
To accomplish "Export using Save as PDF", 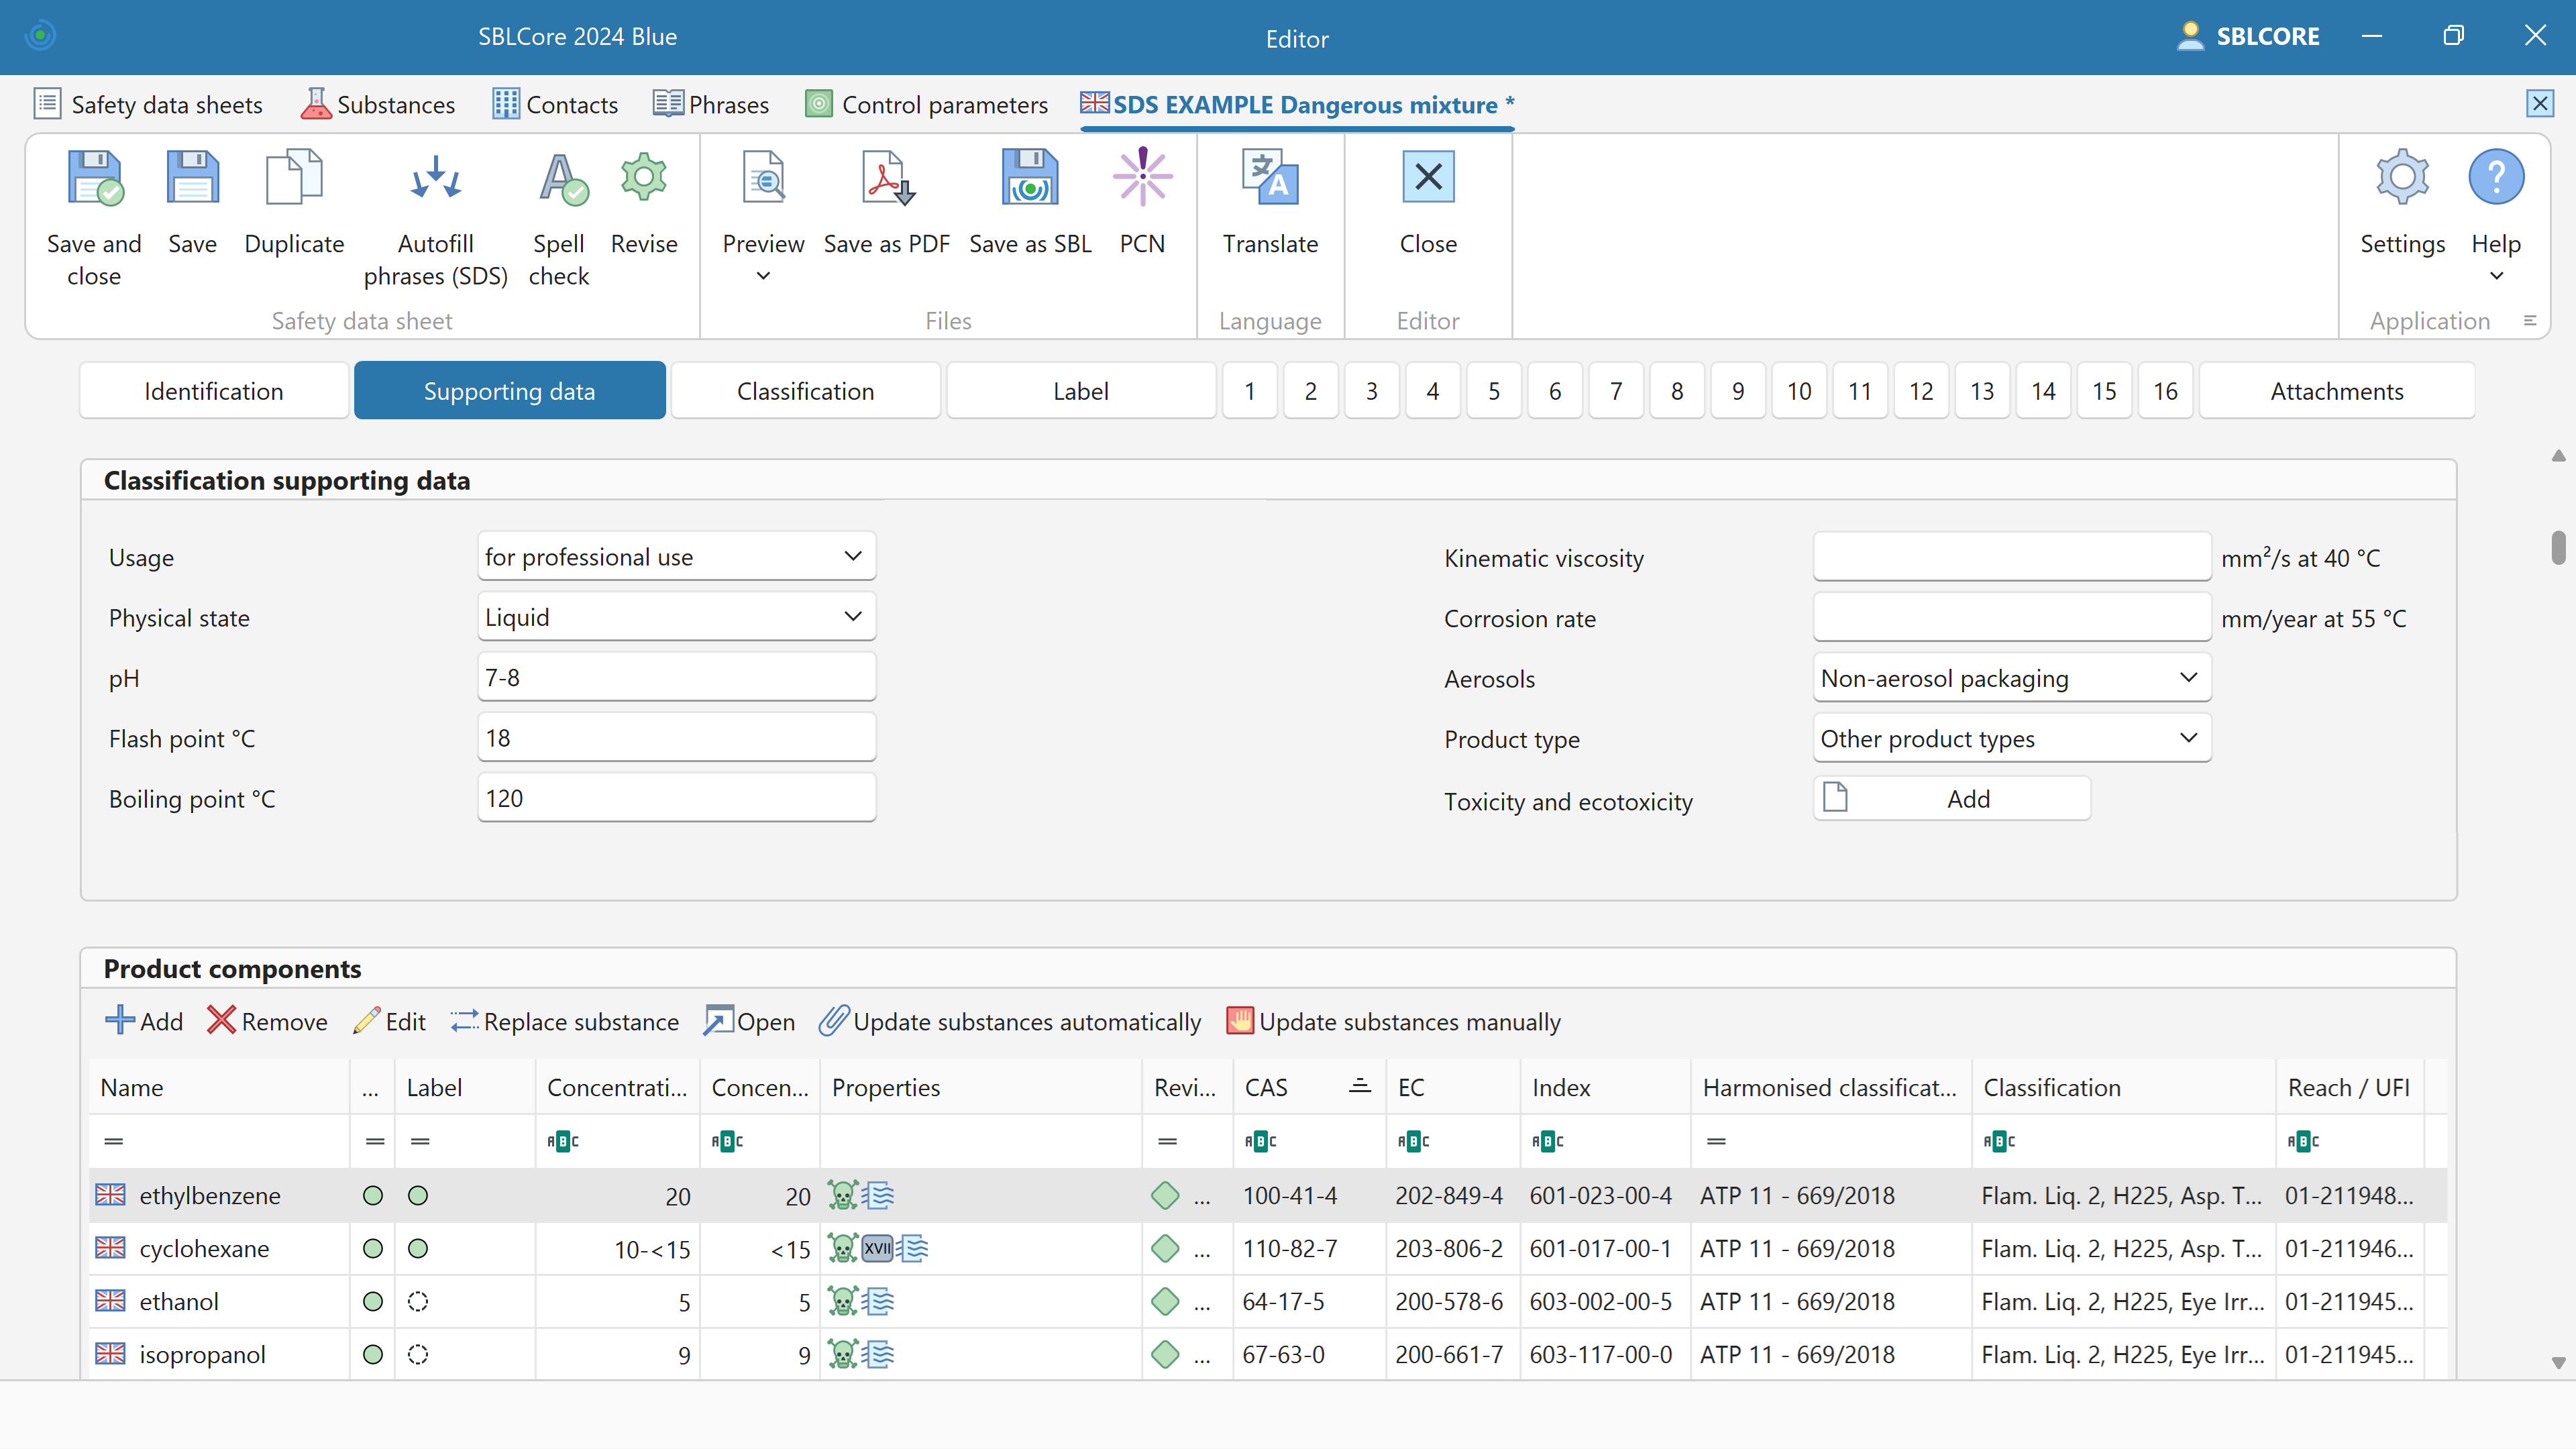I will pos(886,178).
